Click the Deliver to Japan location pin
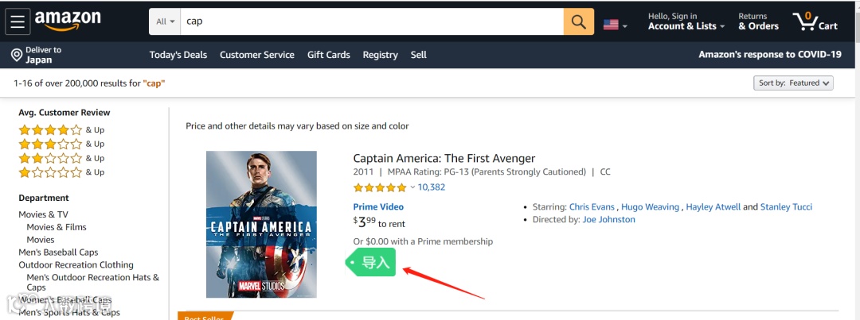This screenshot has height=320, width=860. pos(17,55)
